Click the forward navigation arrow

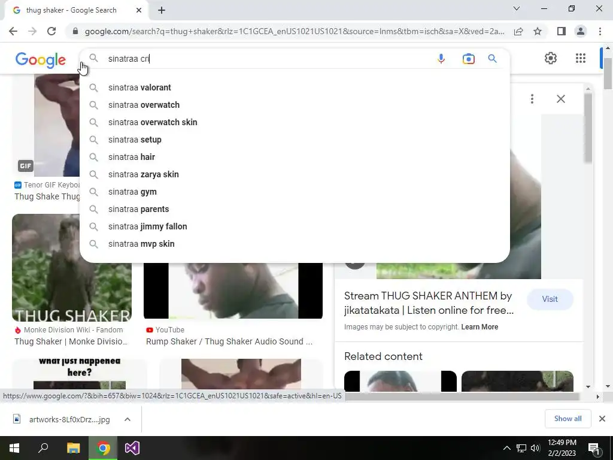pyautogui.click(x=32, y=31)
